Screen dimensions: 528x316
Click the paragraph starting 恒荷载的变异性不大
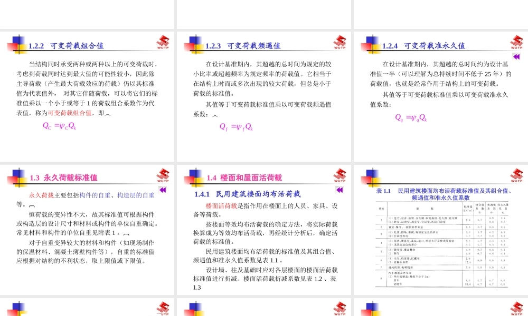click(x=87, y=223)
